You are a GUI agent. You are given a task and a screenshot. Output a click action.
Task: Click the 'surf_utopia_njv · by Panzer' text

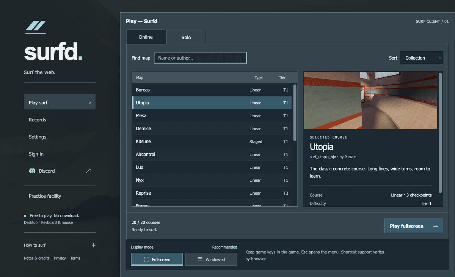(333, 157)
